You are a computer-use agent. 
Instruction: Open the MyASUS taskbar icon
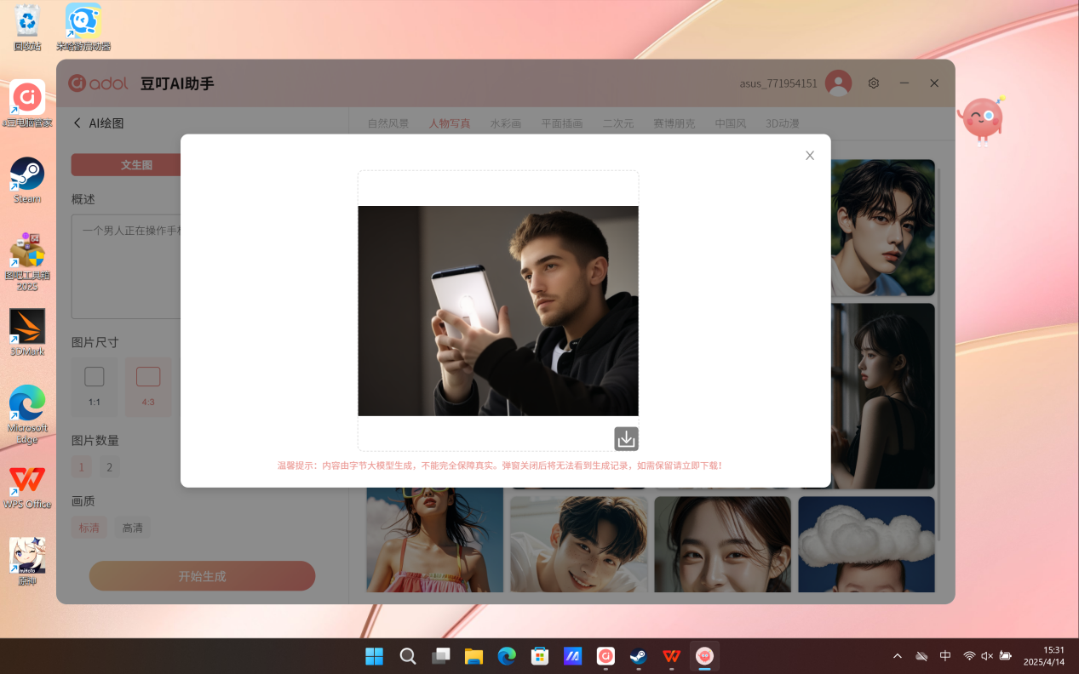(x=573, y=656)
